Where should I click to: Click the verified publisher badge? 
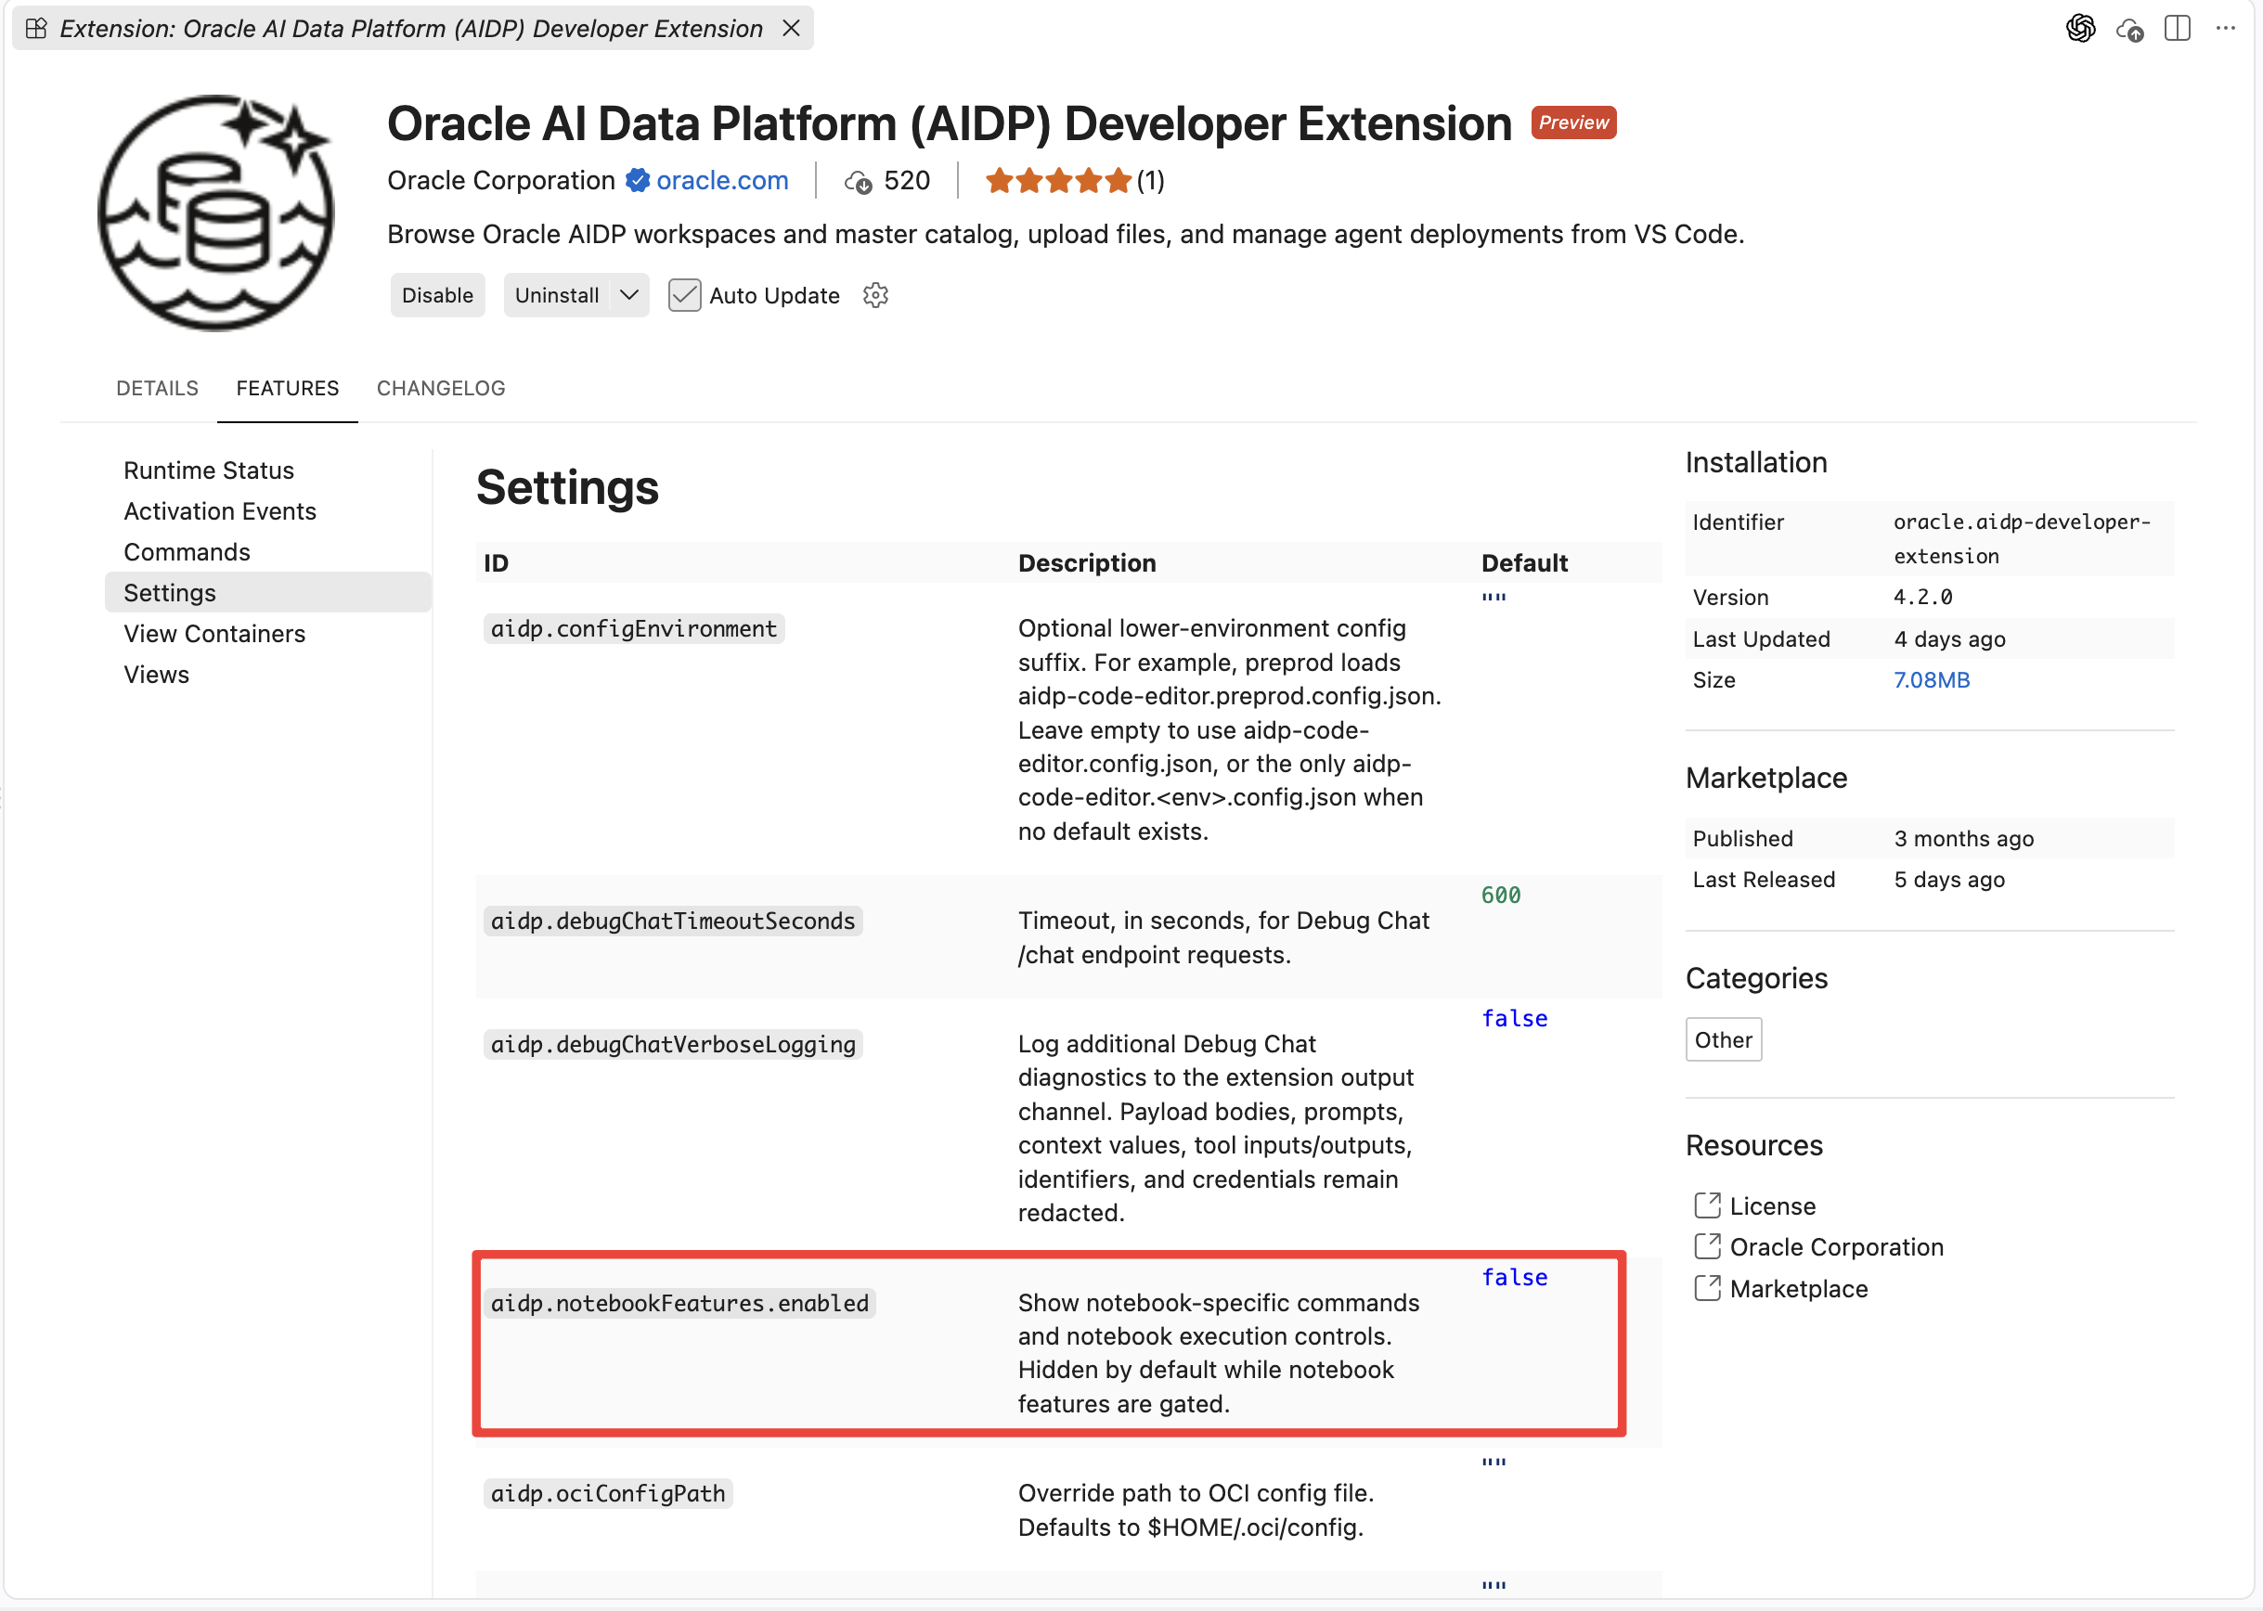[637, 181]
